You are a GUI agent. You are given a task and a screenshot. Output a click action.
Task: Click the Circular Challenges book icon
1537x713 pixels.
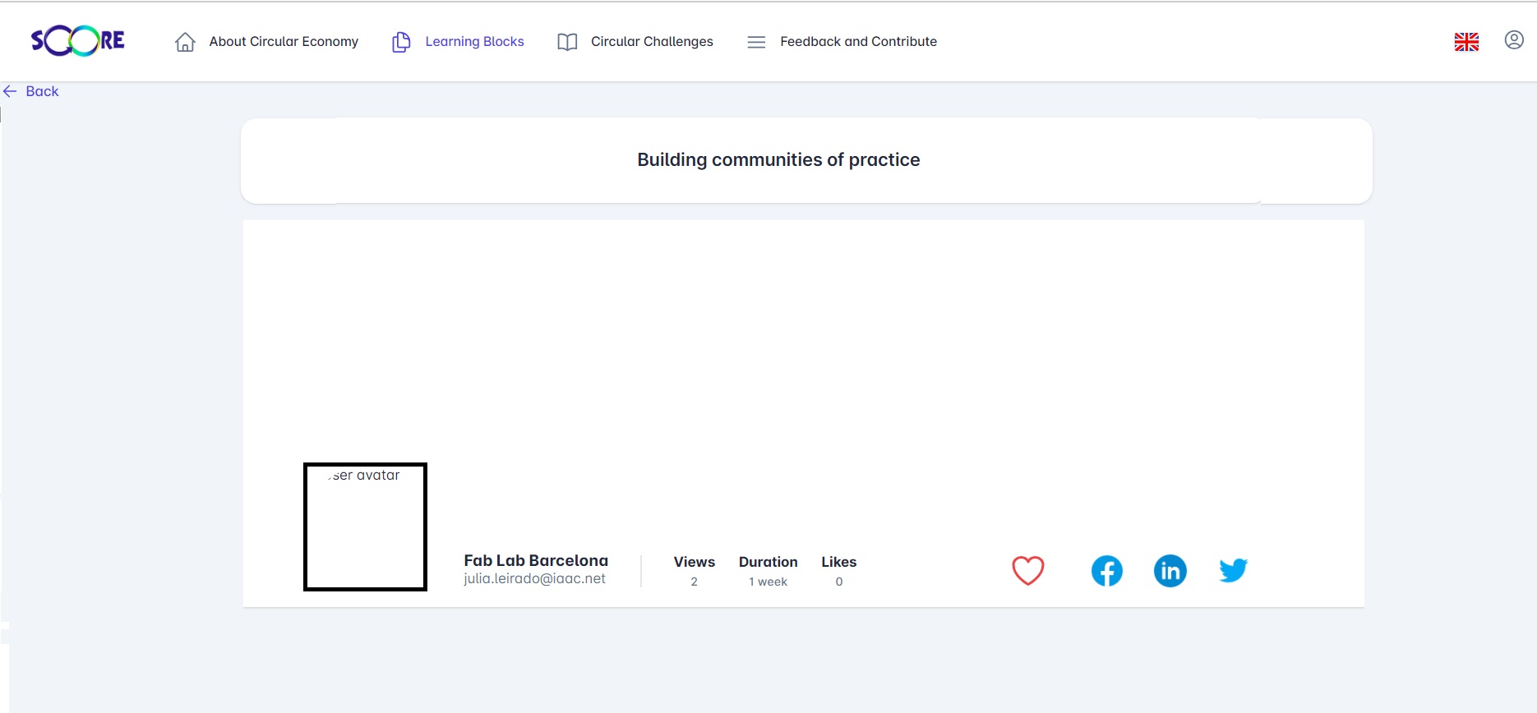click(x=567, y=42)
